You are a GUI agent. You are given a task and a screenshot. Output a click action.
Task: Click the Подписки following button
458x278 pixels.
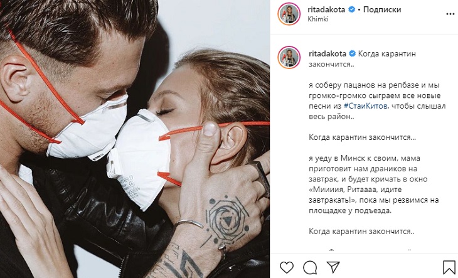[382, 9]
